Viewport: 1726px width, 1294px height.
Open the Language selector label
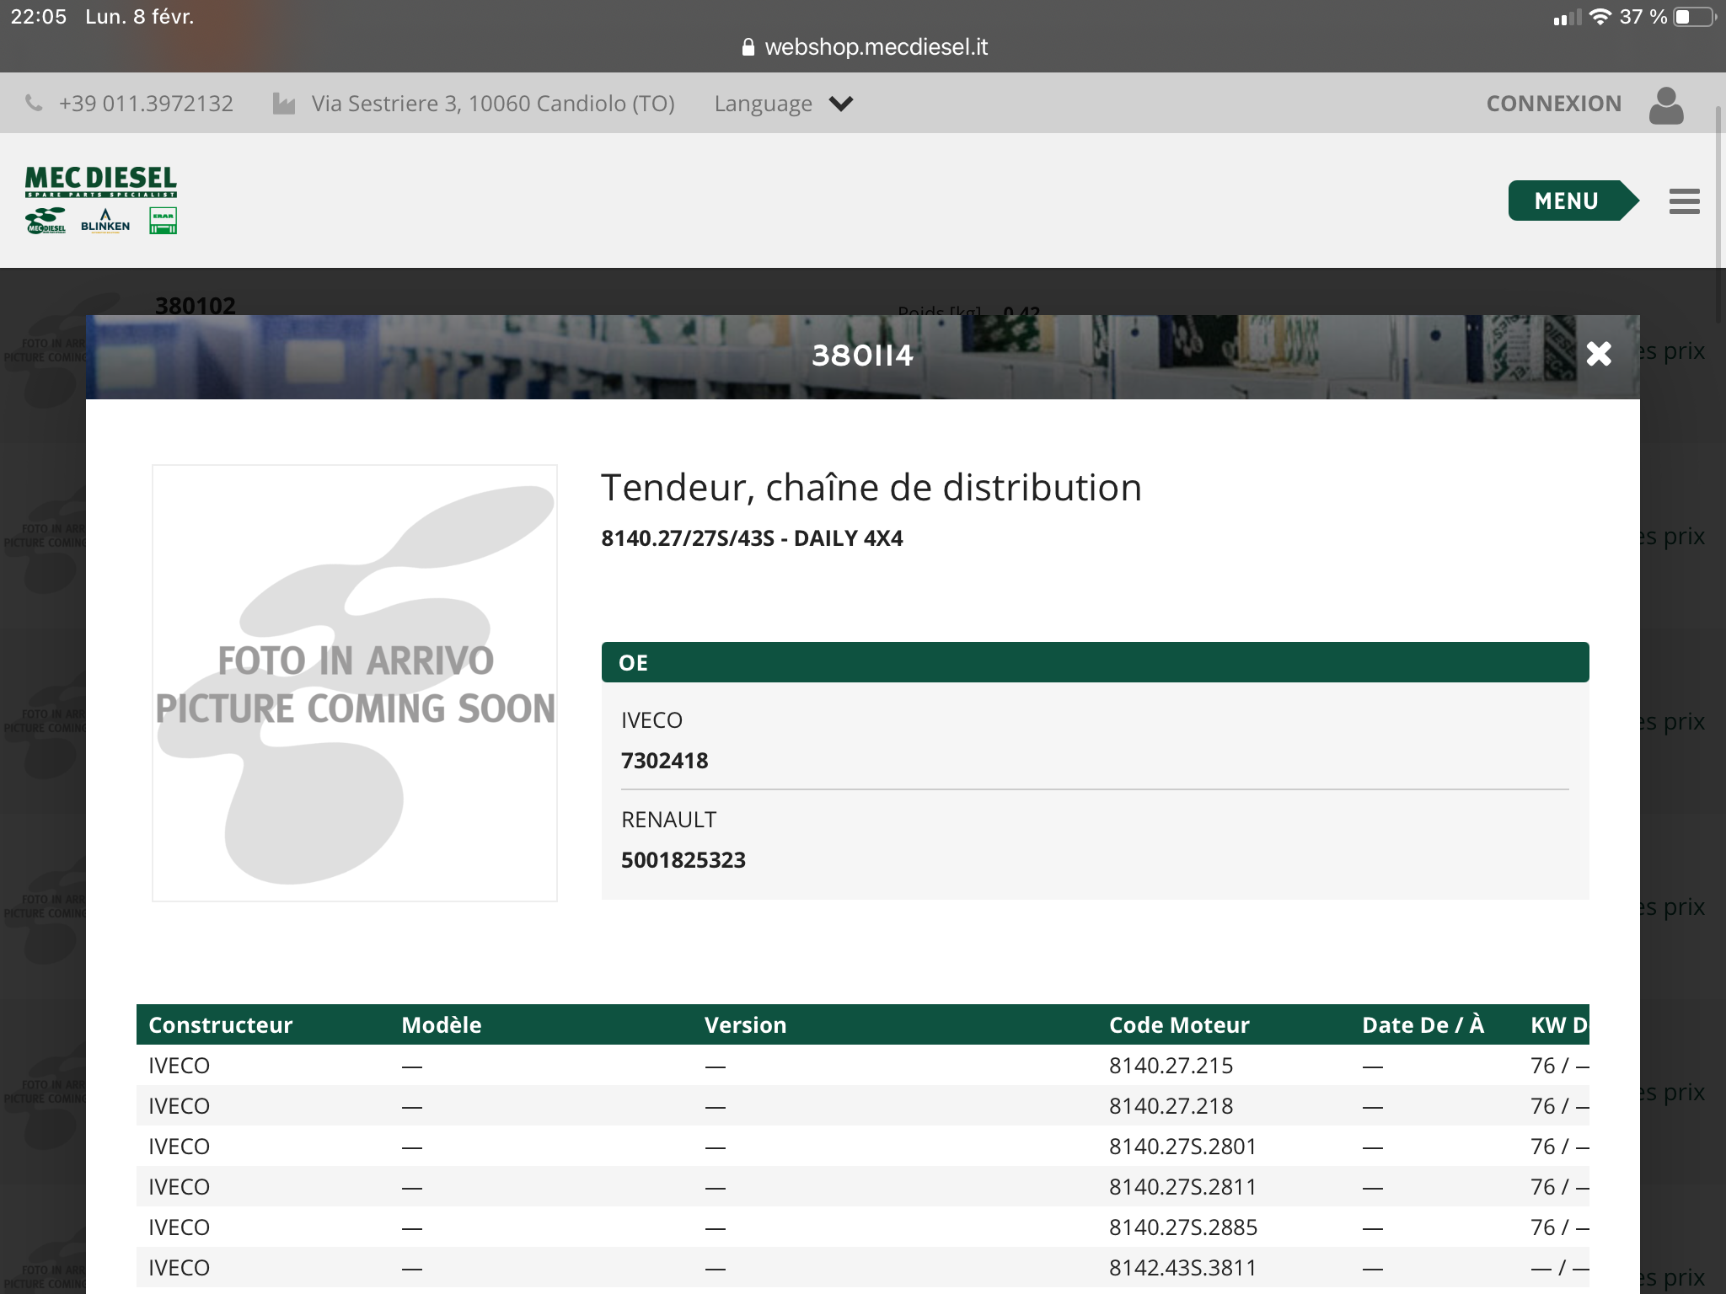click(763, 104)
